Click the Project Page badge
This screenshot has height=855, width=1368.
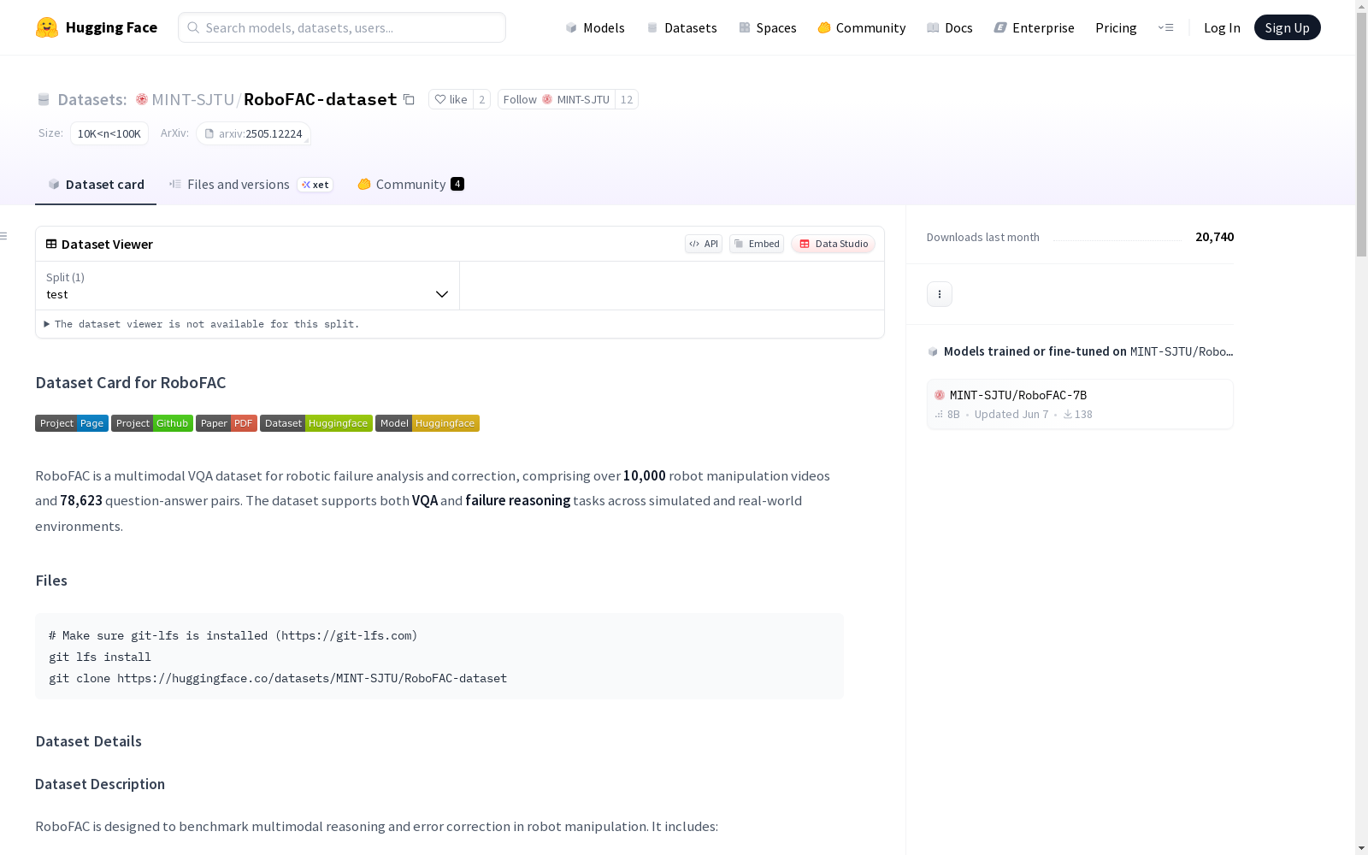pyautogui.click(x=72, y=423)
